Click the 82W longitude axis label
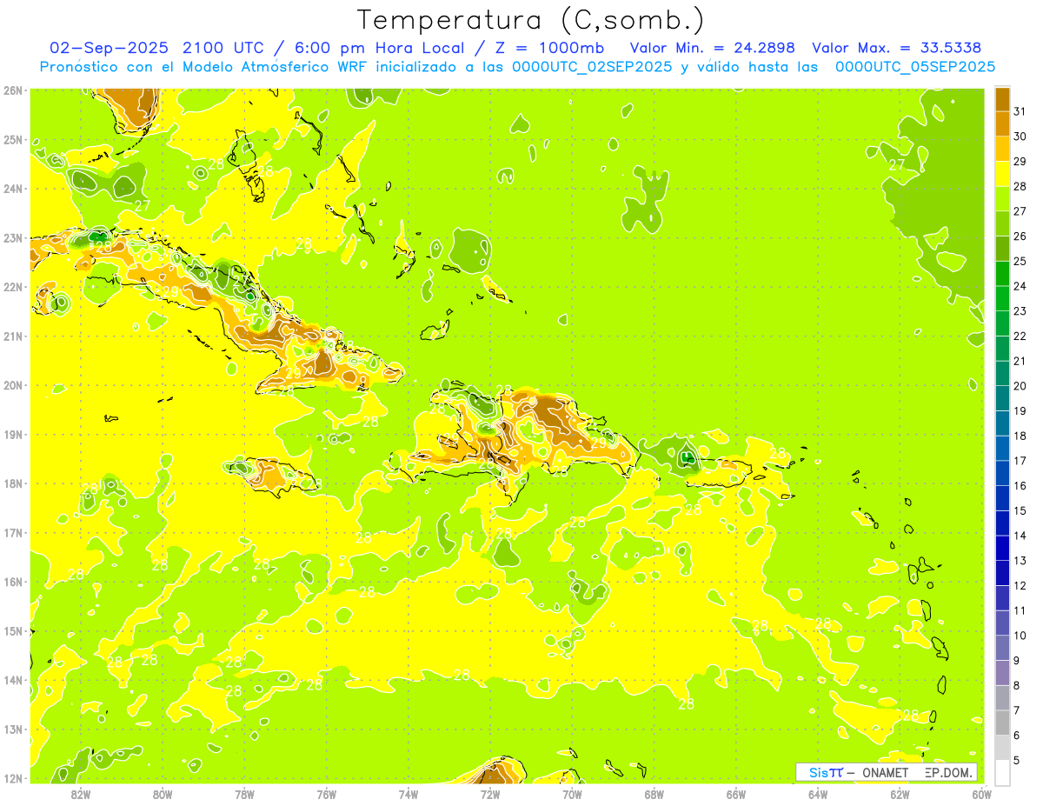The height and width of the screenshot is (806, 1043). 81,795
